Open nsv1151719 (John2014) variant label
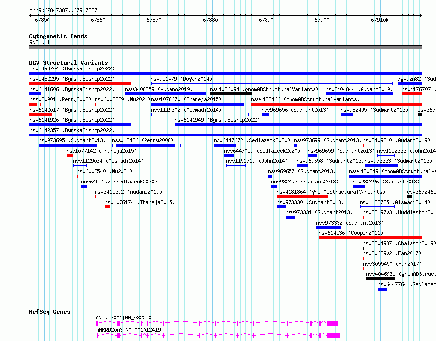436x341 pixels. pyautogui.click(x=257, y=161)
